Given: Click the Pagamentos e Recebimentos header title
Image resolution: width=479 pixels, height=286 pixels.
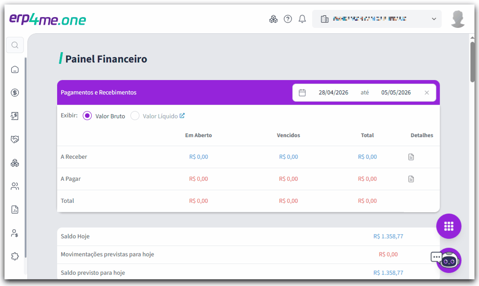Looking at the screenshot, I should [x=98, y=92].
